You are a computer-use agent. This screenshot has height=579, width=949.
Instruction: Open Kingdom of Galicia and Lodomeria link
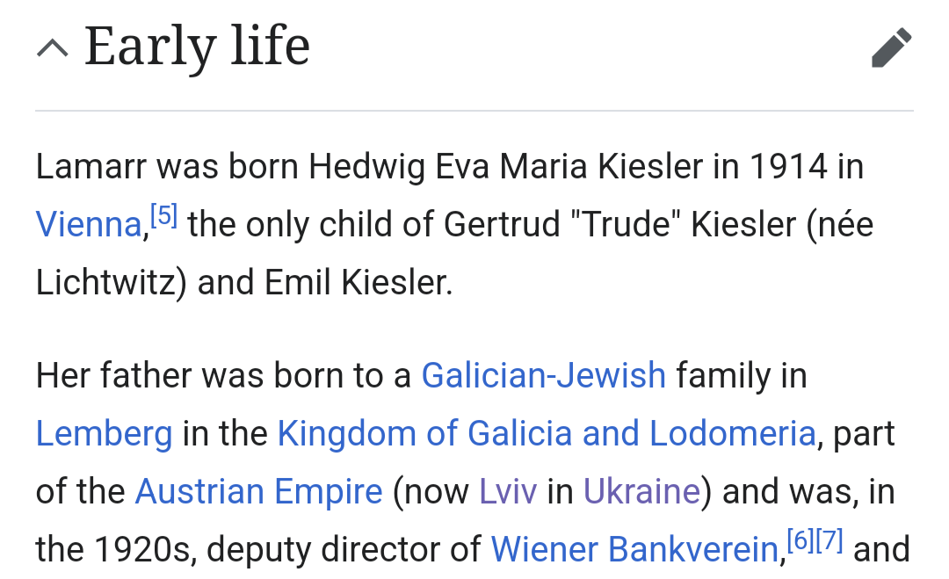point(547,434)
